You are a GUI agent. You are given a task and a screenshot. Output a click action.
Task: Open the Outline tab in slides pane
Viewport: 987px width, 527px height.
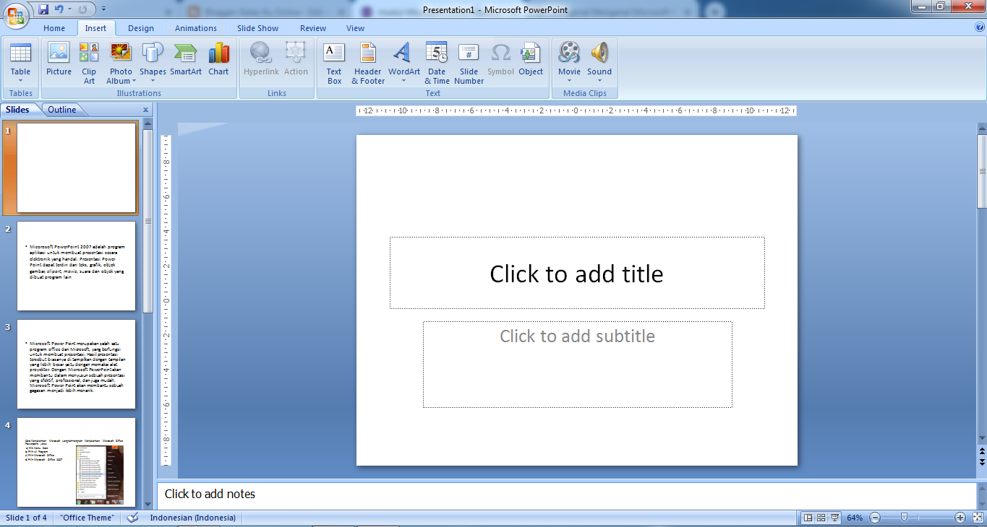63,109
